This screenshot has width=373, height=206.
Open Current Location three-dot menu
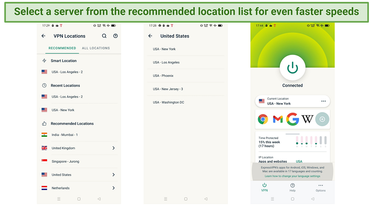323,101
